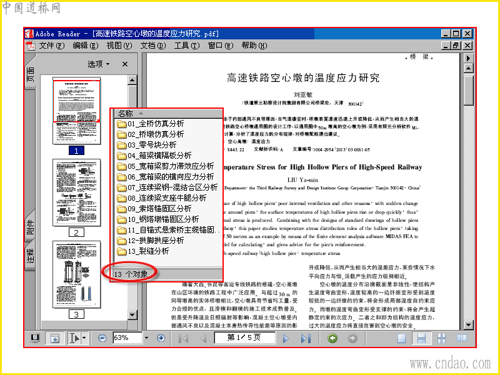Switch to continuous page layout icon

point(421,338)
